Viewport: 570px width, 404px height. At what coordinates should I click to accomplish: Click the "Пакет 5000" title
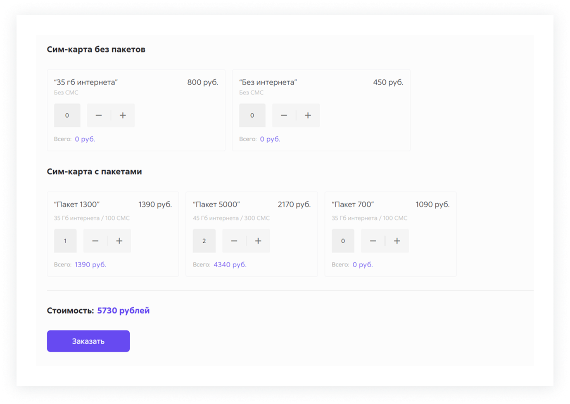coord(216,204)
